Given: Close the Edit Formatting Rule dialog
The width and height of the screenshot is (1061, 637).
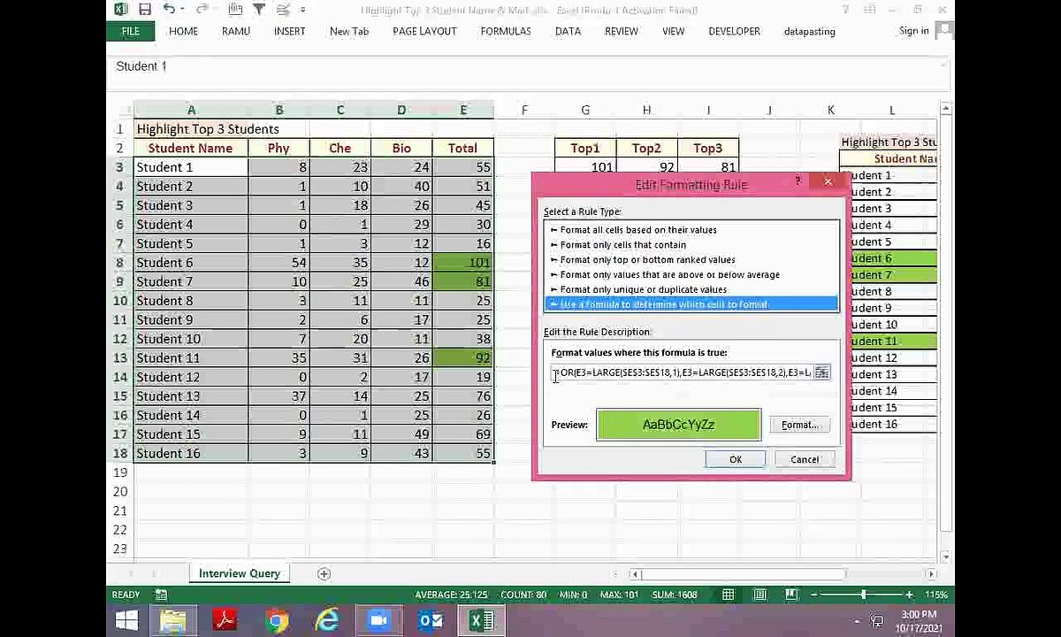Looking at the screenshot, I should (828, 181).
